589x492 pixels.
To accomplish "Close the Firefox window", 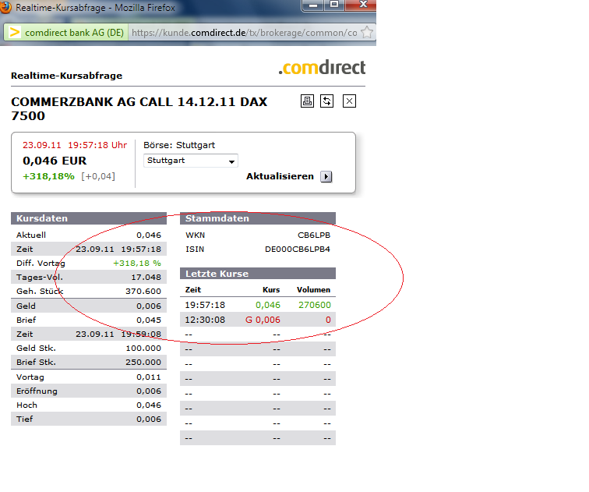I will 362,5.
